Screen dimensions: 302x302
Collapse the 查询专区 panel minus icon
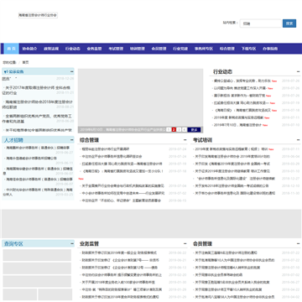(x=72, y=243)
